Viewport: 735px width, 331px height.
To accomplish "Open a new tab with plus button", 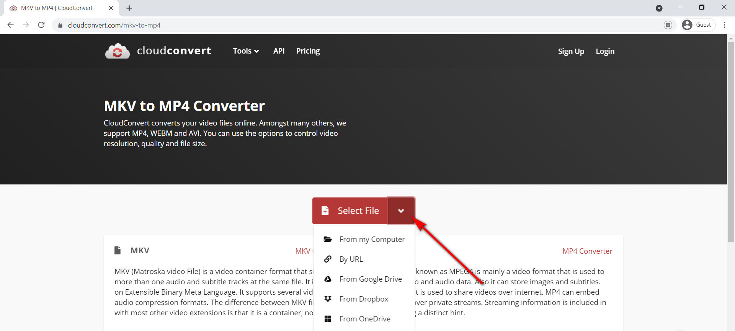I will click(129, 8).
